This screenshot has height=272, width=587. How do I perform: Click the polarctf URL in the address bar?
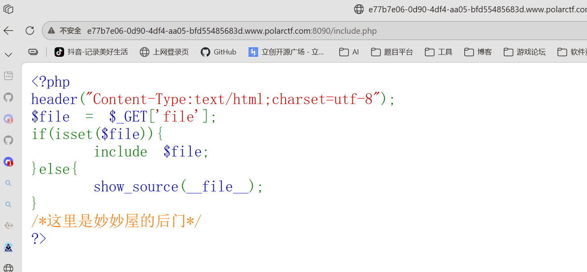pyautogui.click(x=232, y=31)
